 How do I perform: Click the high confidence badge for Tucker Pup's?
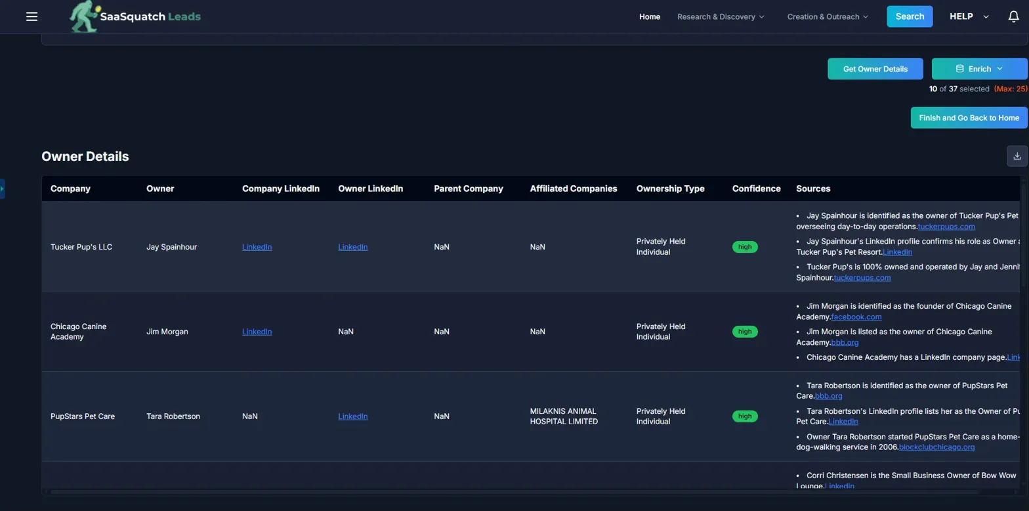click(x=745, y=247)
